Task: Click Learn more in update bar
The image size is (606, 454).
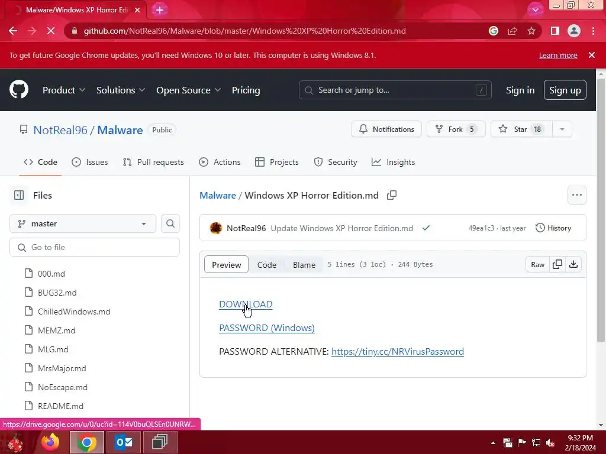Action: [x=558, y=55]
